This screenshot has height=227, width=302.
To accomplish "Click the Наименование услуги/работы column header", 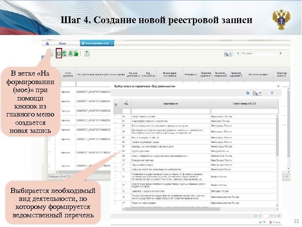I will tap(169, 74).
